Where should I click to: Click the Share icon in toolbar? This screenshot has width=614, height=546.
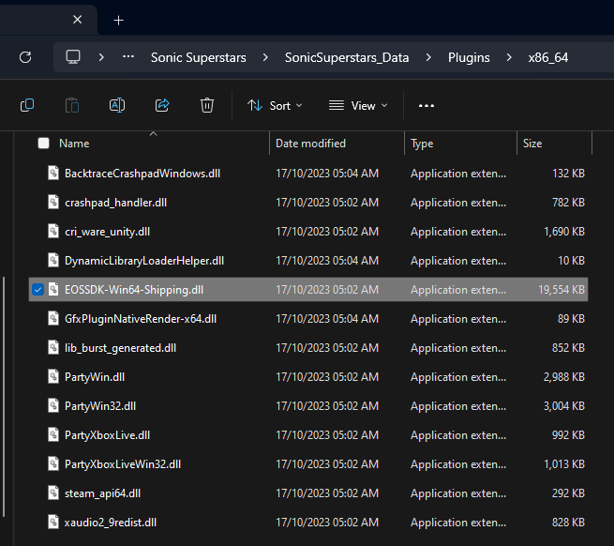tap(162, 105)
